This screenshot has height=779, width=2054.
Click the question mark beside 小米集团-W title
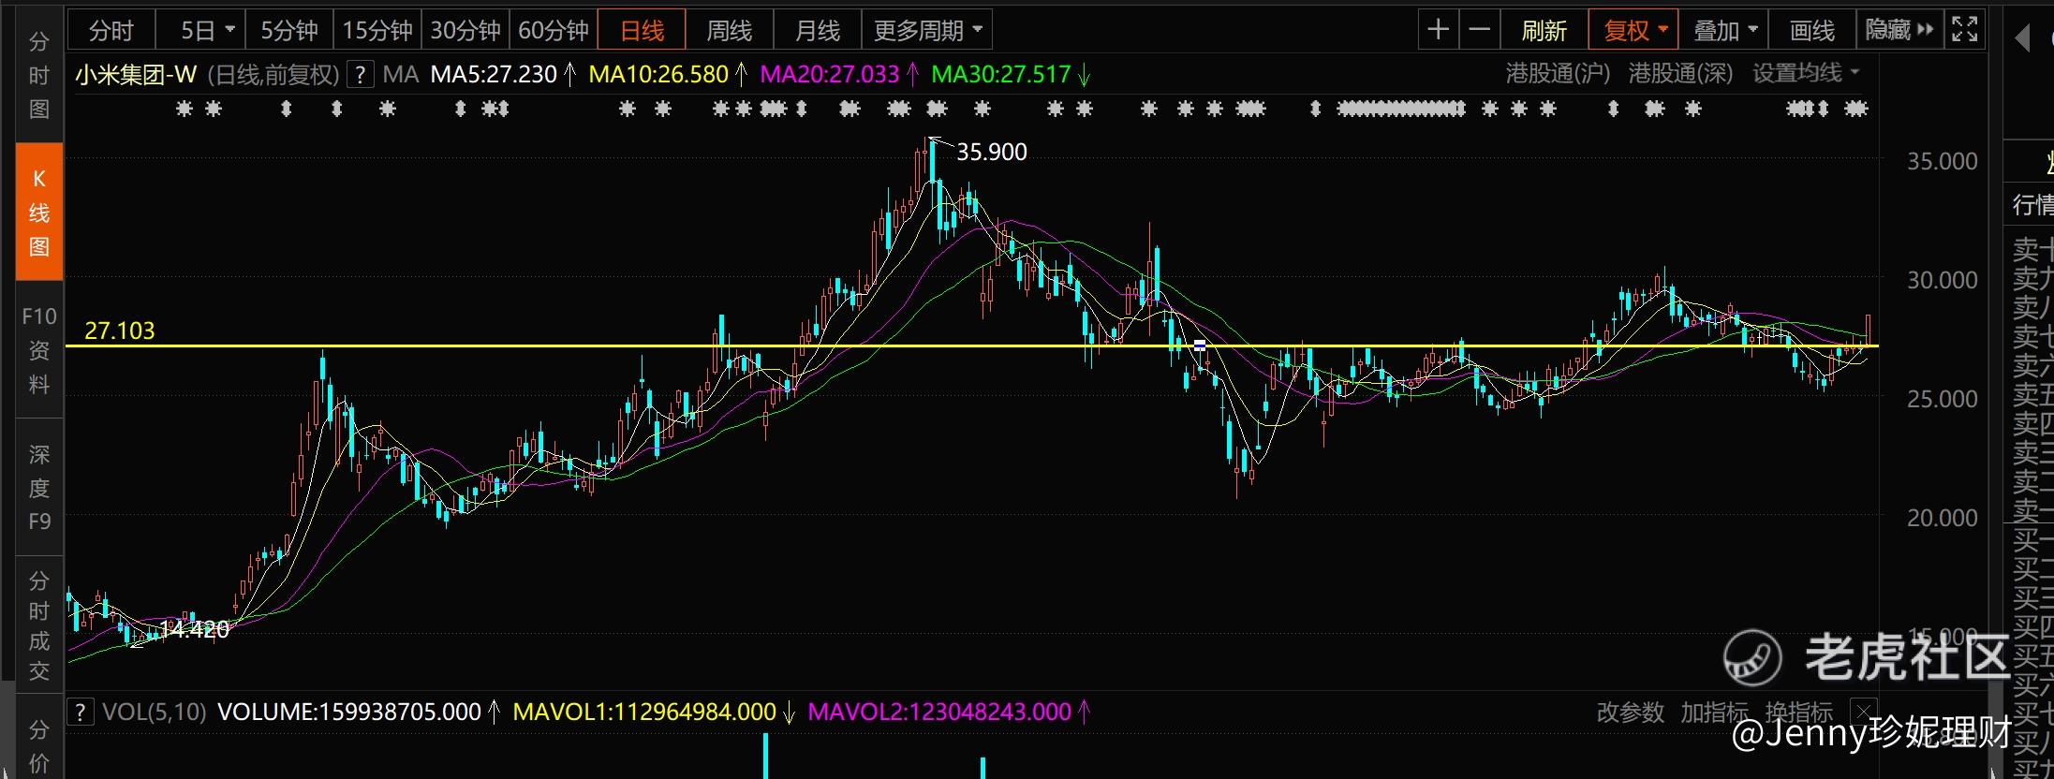click(361, 74)
